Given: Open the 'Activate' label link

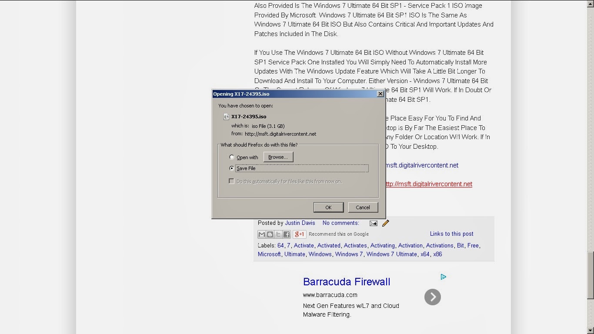Looking at the screenshot, I should pos(304,245).
